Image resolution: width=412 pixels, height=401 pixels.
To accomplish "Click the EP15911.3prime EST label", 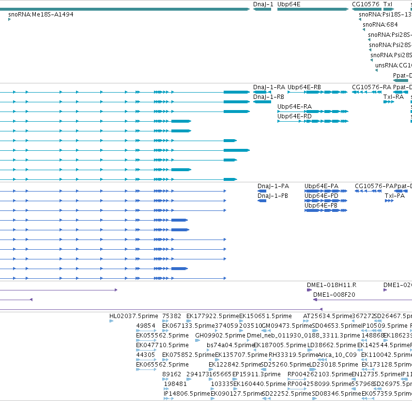I will (x=257, y=374).
